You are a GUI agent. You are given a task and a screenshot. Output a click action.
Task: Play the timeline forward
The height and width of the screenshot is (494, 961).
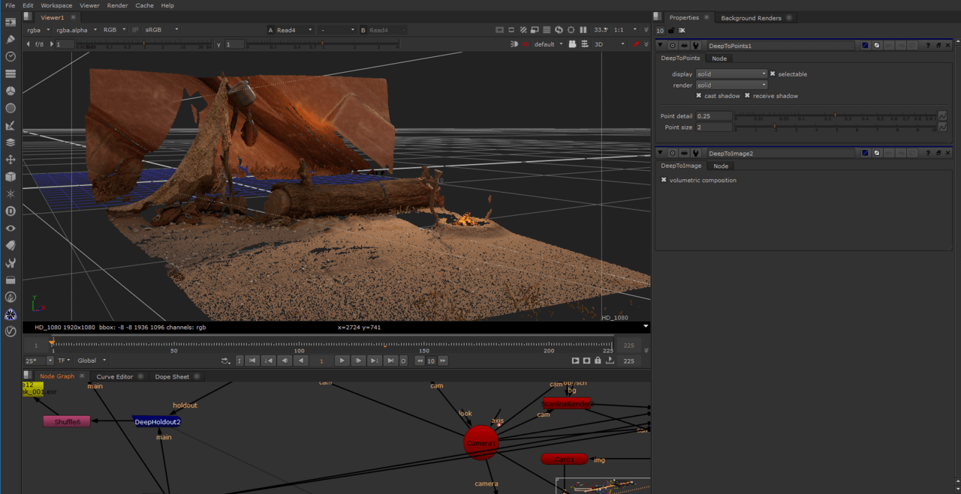(342, 361)
